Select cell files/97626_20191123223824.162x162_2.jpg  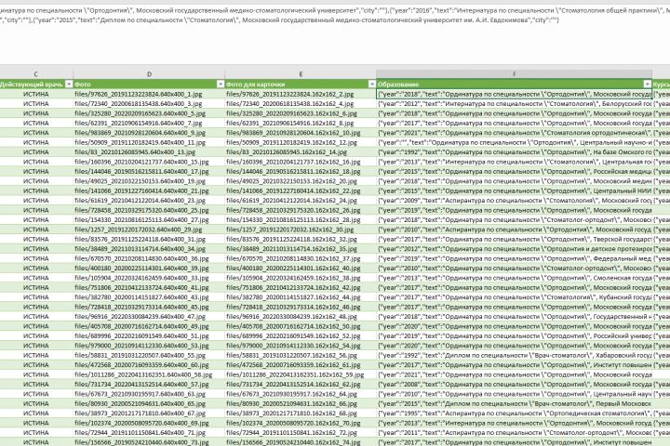point(301,94)
